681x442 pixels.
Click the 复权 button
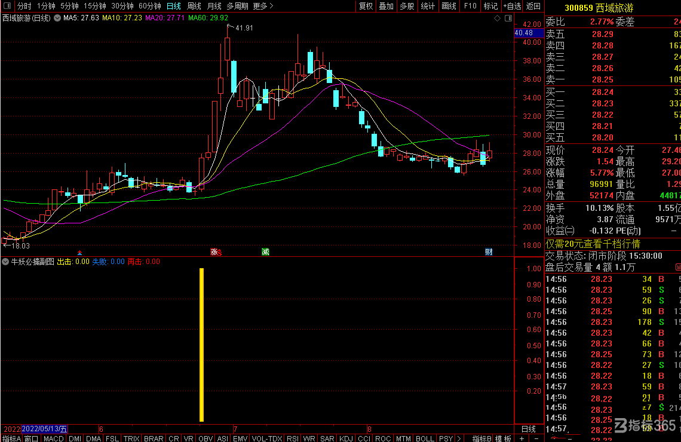click(366, 6)
